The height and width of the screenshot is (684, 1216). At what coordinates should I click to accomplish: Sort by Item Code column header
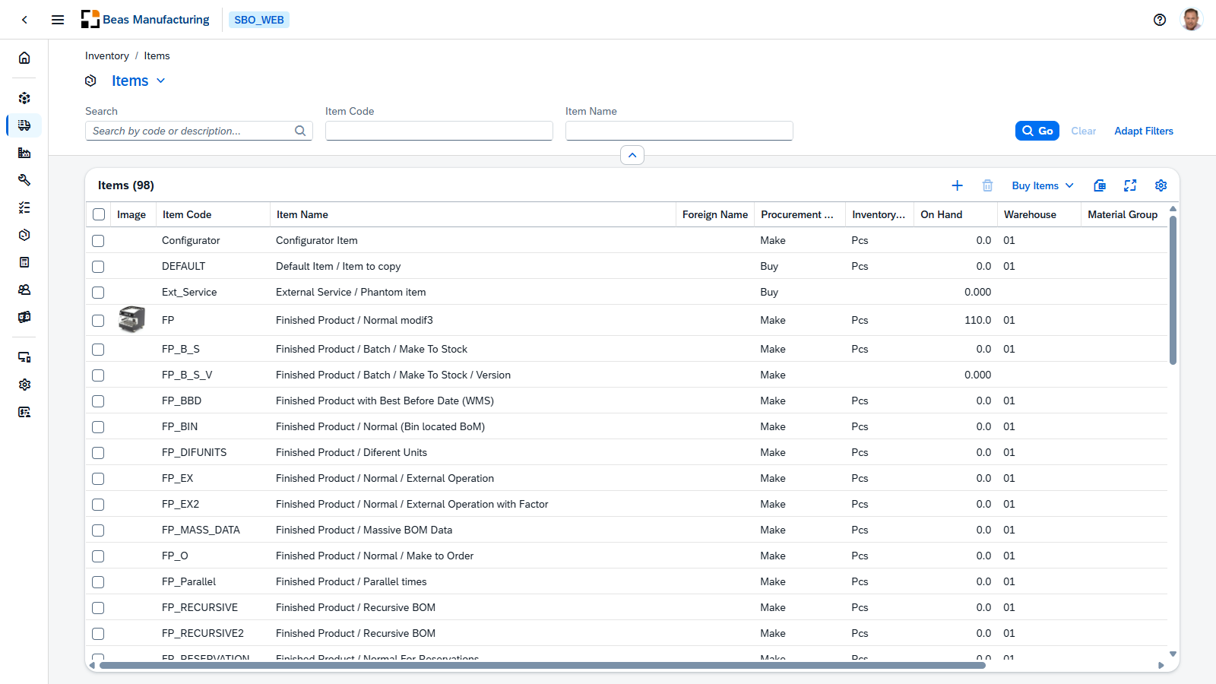coord(213,214)
